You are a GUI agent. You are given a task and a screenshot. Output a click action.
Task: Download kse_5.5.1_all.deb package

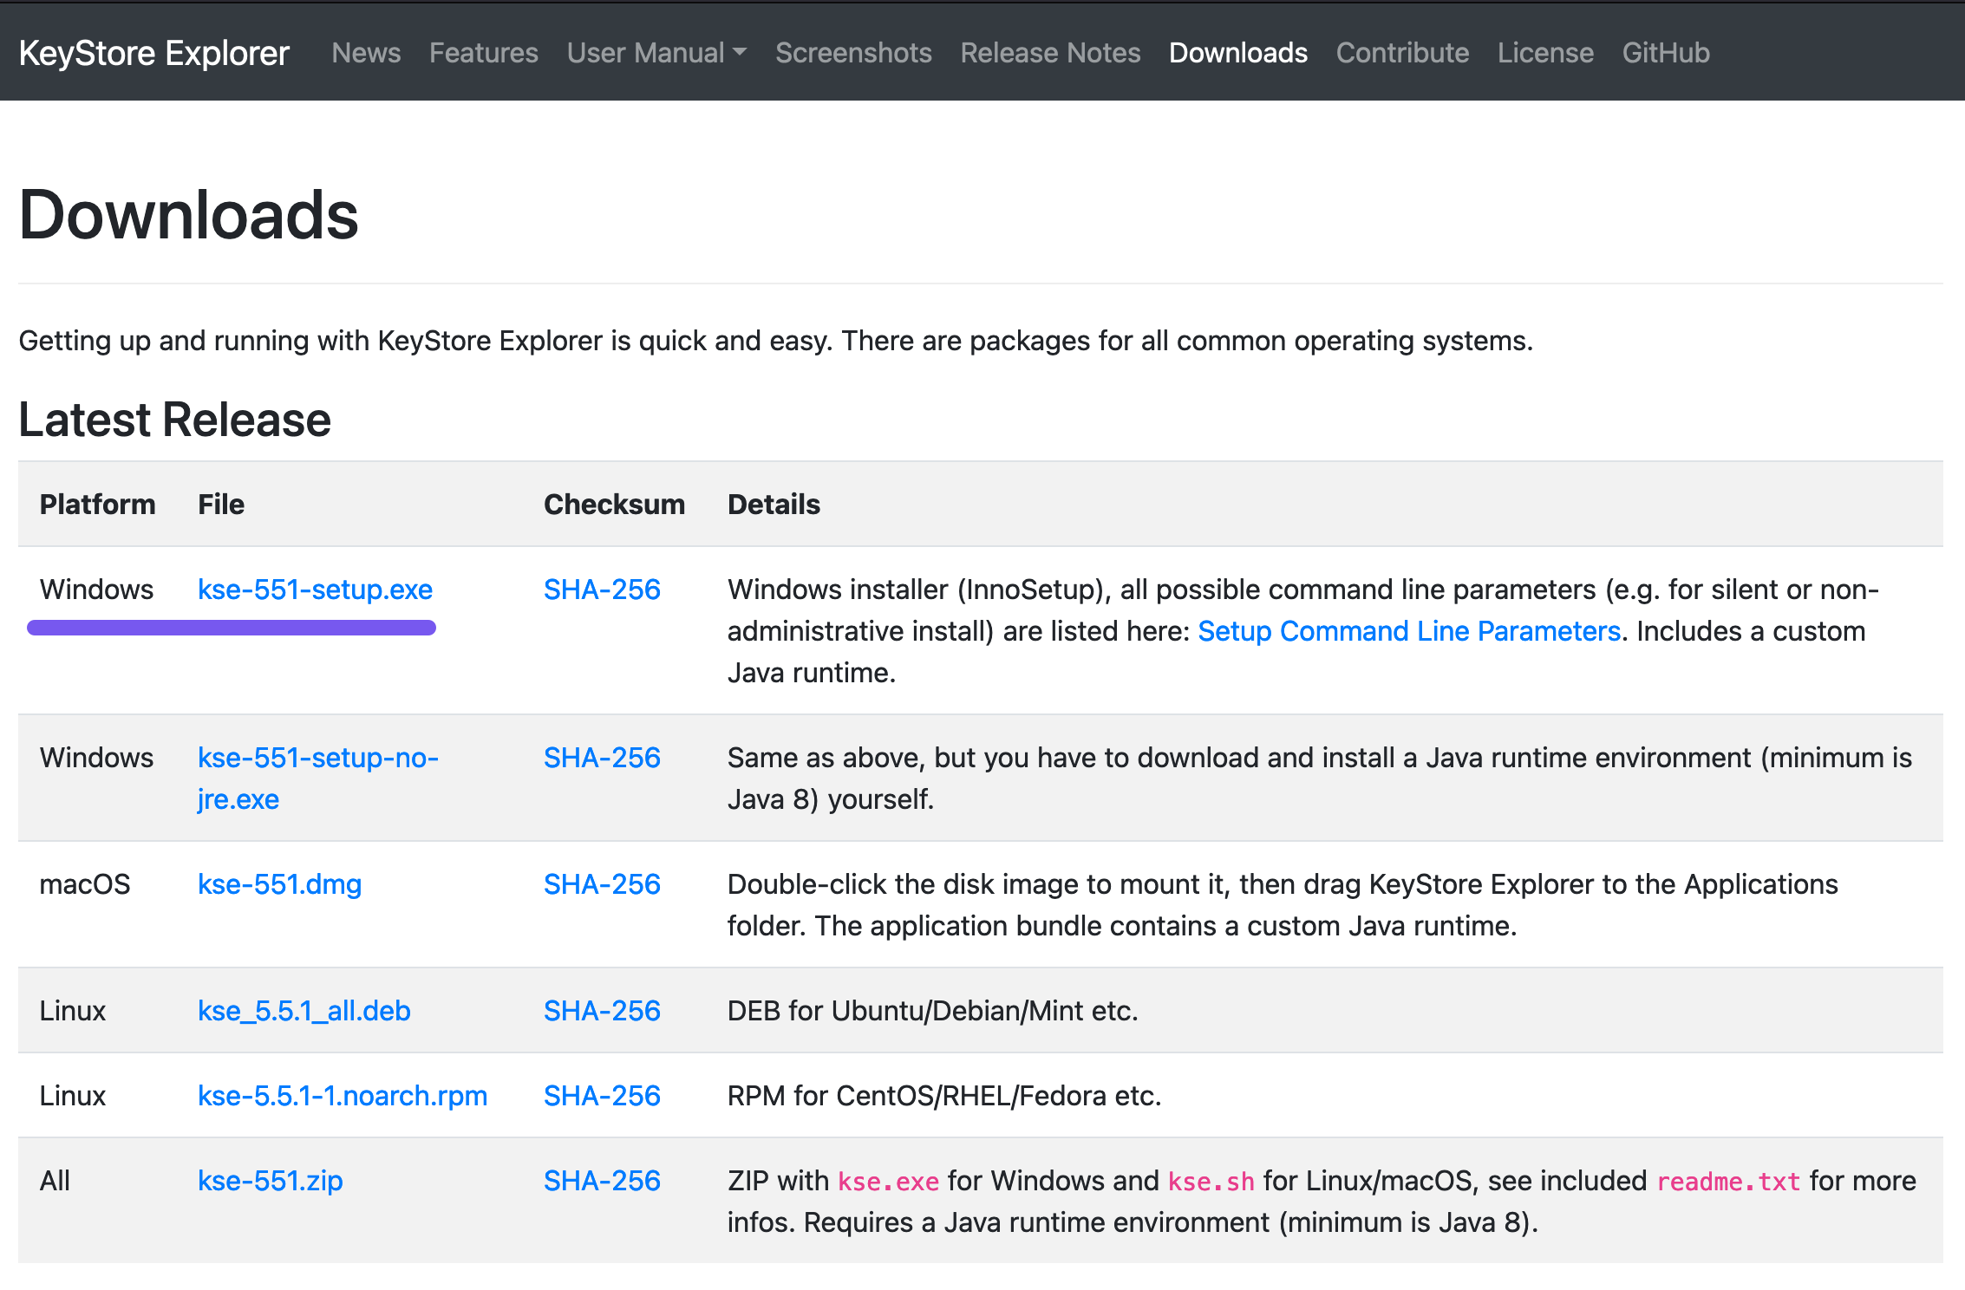(304, 1011)
